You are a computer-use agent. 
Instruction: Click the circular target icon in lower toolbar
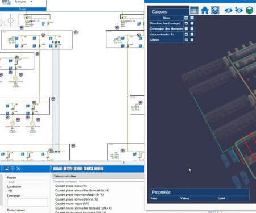[13, 169]
